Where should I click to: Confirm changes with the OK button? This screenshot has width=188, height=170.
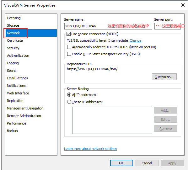point(121,163)
